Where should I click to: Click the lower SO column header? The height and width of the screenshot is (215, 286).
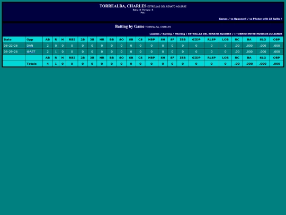pos(121,57)
